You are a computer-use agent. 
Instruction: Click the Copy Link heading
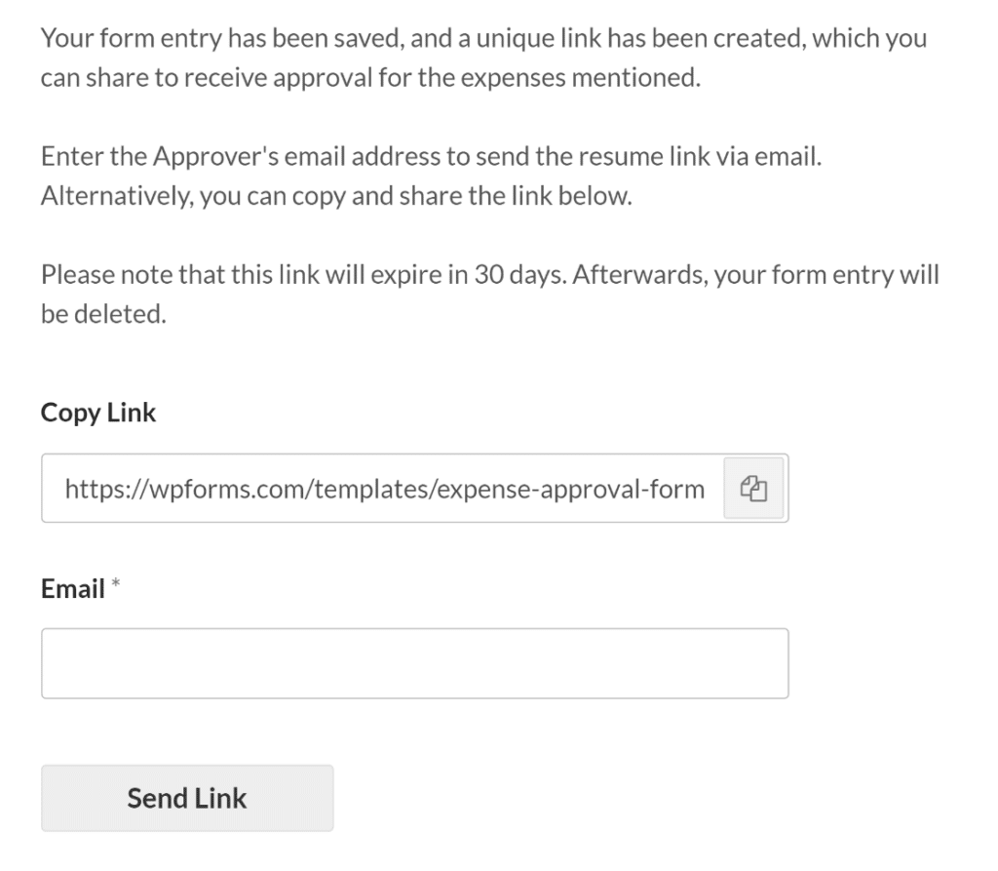tap(97, 412)
